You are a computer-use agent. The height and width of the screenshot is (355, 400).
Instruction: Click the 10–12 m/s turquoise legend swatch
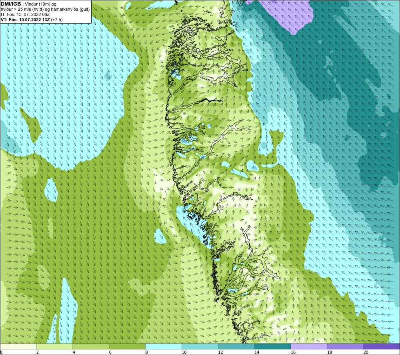pyautogui.click(x=200, y=347)
